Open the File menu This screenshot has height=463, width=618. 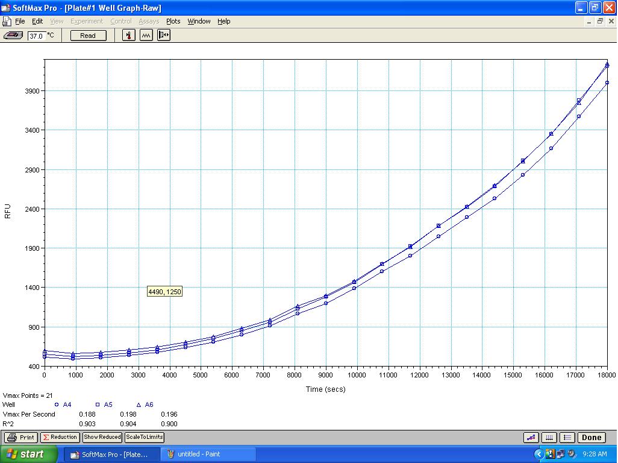pos(20,21)
